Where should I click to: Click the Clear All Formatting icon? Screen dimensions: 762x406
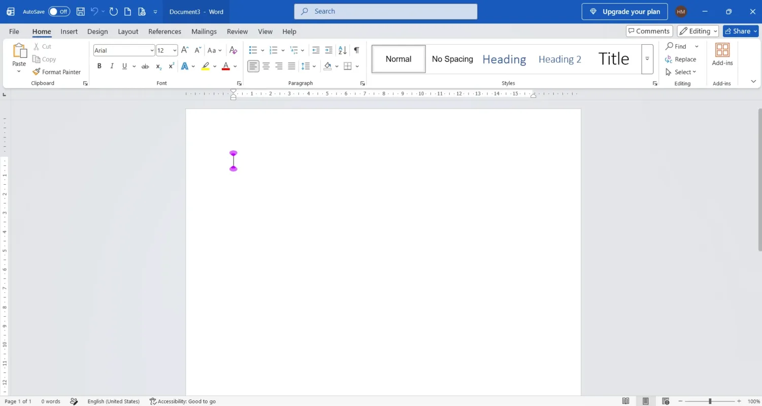pyautogui.click(x=233, y=50)
